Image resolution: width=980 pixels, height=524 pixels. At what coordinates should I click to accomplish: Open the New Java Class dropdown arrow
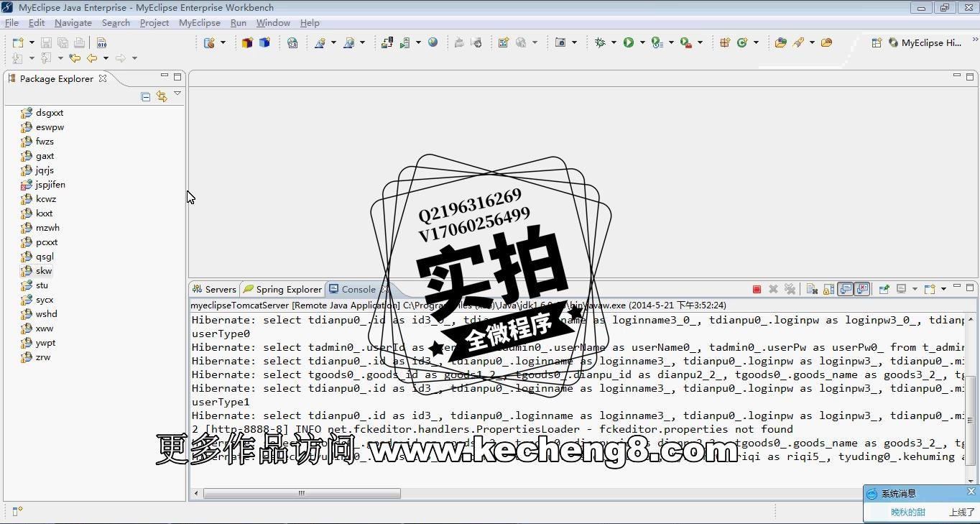coord(756,42)
